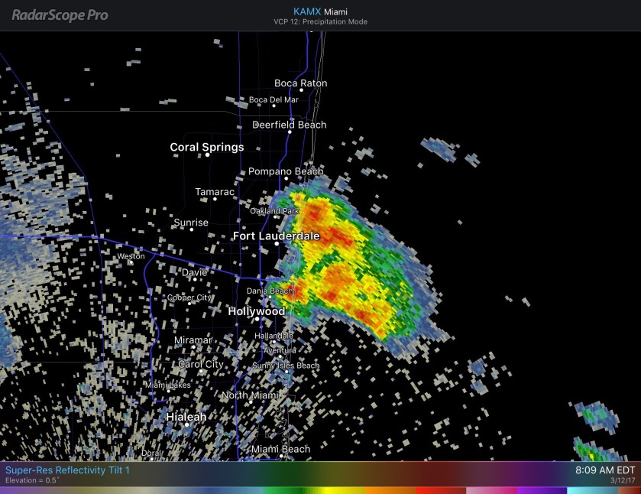Click the Coral Springs city marker dot
Screen dimensions: 641x494
coord(207,155)
